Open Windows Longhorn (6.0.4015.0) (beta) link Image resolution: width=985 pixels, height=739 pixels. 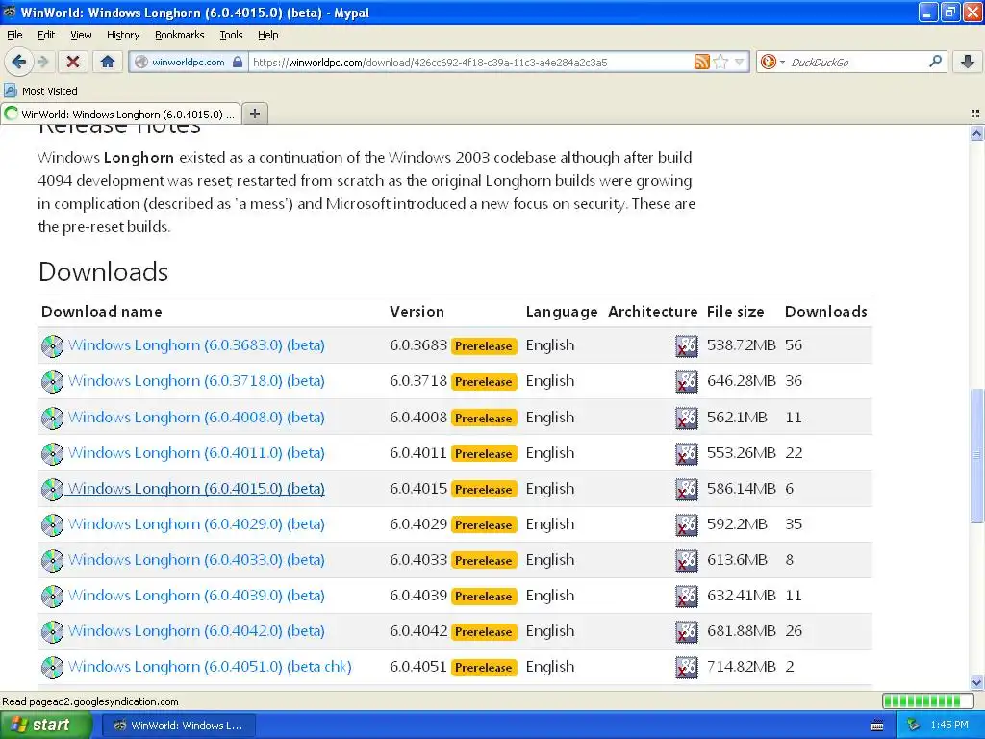point(196,488)
